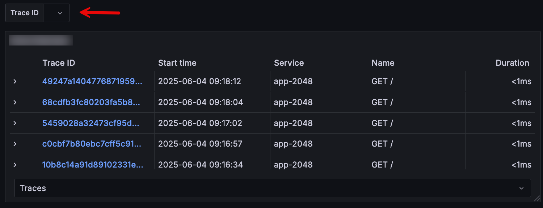
Task: Expand row for trace 5459028a32473cf95d
Action: 15,123
